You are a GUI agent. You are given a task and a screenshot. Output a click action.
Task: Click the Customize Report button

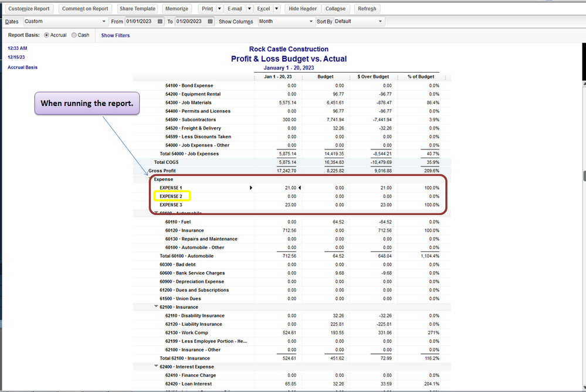[x=29, y=9]
